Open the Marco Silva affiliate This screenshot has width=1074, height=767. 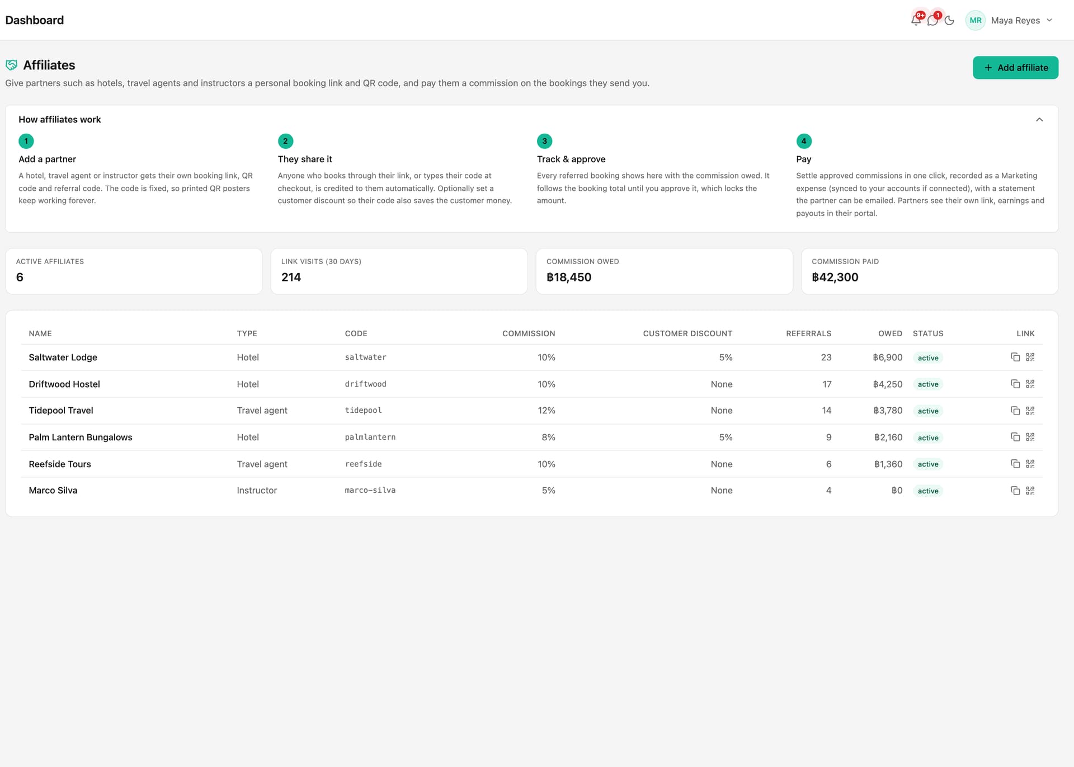point(53,491)
